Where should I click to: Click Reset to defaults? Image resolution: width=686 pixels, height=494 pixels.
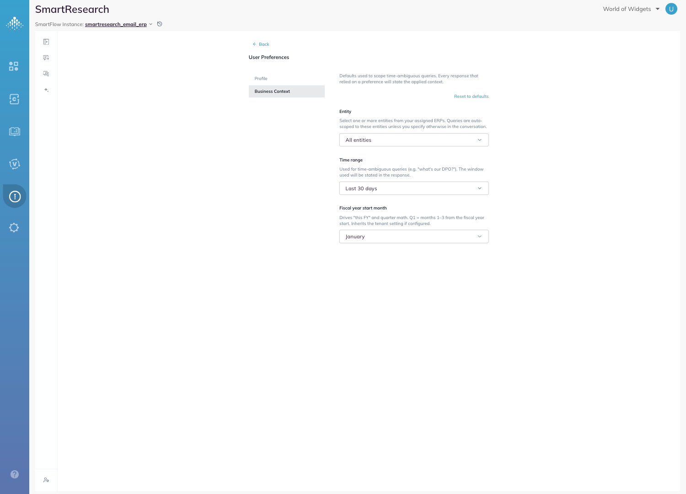[471, 97]
